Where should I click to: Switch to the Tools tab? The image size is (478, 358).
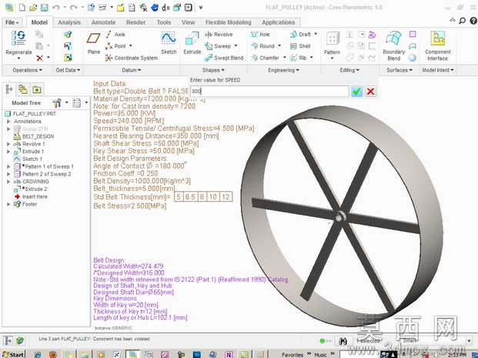click(x=164, y=22)
